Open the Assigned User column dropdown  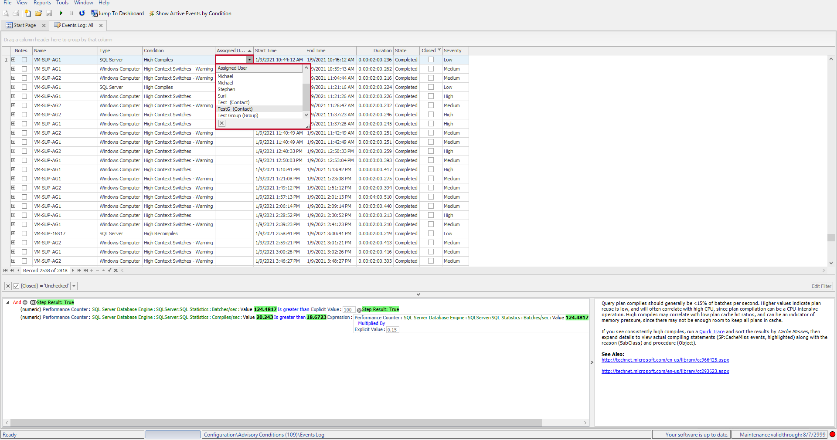pyautogui.click(x=249, y=59)
